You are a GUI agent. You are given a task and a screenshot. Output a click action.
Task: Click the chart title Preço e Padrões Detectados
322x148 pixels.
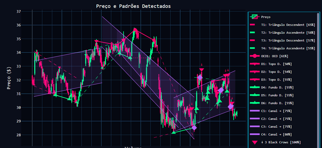[x=133, y=6]
